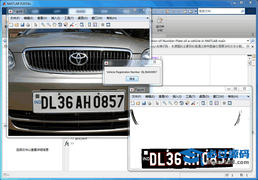Open 帮助(H) menu in Figure 2
Image resolution: width=258 pixels, height=180 pixels.
point(233,96)
